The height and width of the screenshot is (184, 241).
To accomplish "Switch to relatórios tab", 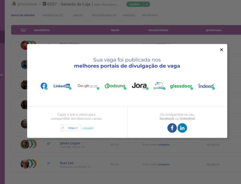I will pos(129,15).
